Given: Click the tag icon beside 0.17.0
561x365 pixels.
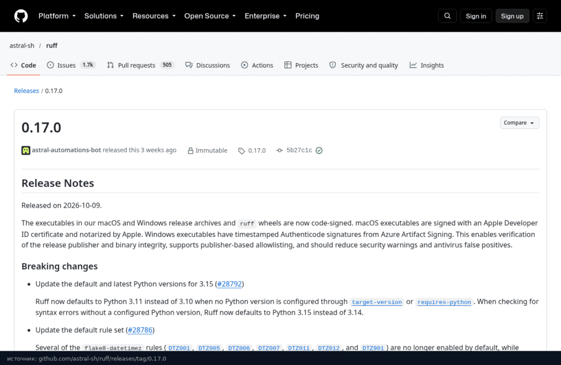Looking at the screenshot, I should tap(242, 151).
